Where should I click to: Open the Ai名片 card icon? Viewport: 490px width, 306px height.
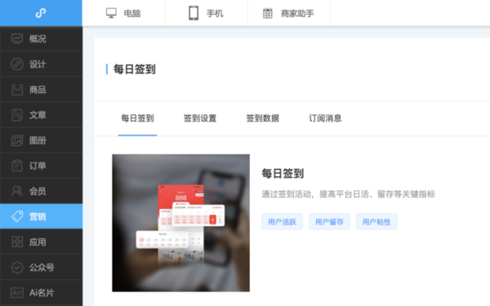point(17,293)
